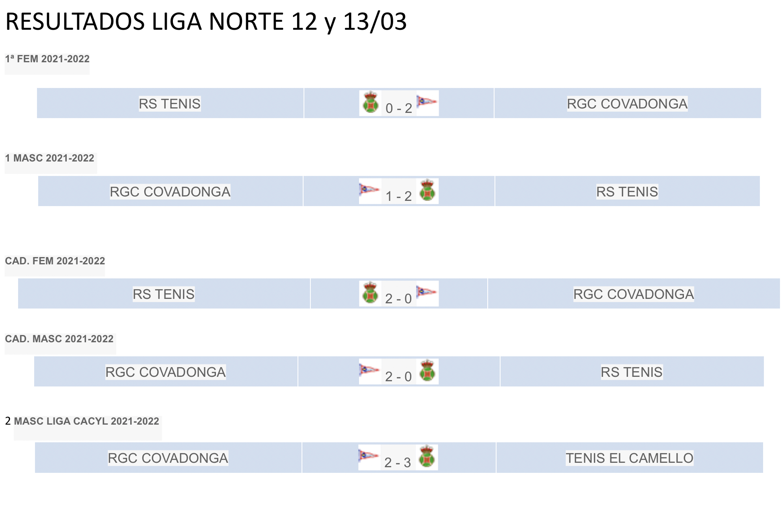Viewport: 784px width, 511px height.
Task: Click the pennant flag in CAD. MASC row
Action: pyautogui.click(x=369, y=370)
